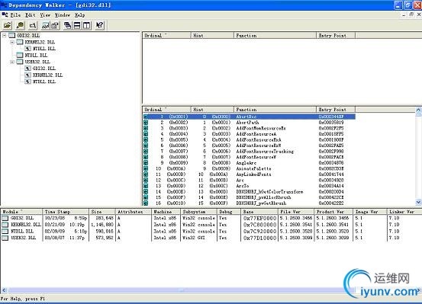Click the export icon for AddFontResourceA
422x304 pixels.
[146, 134]
